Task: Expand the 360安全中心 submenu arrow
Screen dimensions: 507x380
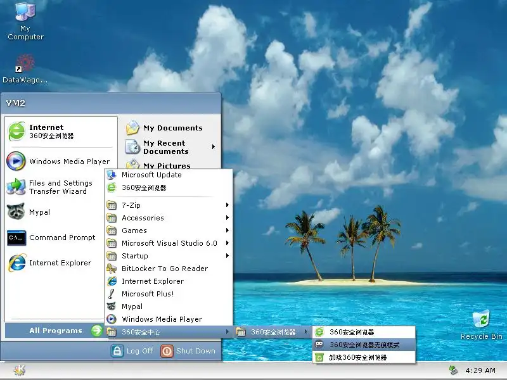Action: pyautogui.click(x=228, y=332)
